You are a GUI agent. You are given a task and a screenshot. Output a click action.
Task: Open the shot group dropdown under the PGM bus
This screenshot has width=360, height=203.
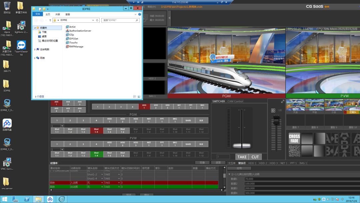tap(62, 126)
